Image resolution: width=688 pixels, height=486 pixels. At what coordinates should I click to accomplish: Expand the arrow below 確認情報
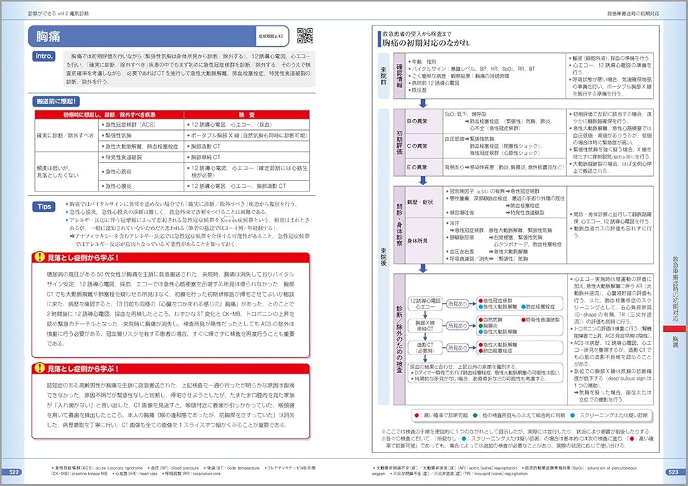[422, 103]
